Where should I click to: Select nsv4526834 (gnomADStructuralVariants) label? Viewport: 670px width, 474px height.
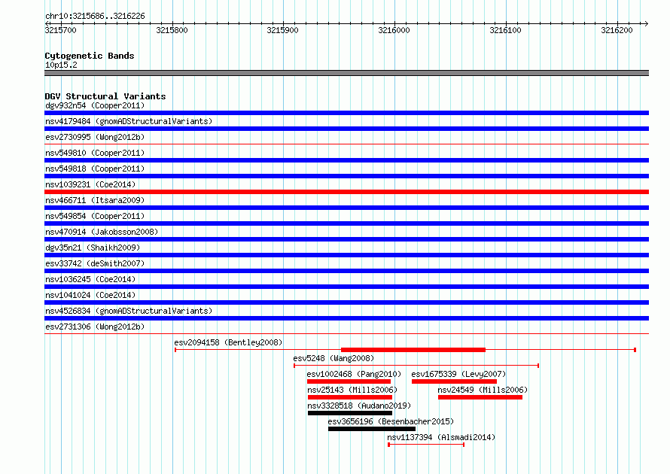(x=129, y=311)
